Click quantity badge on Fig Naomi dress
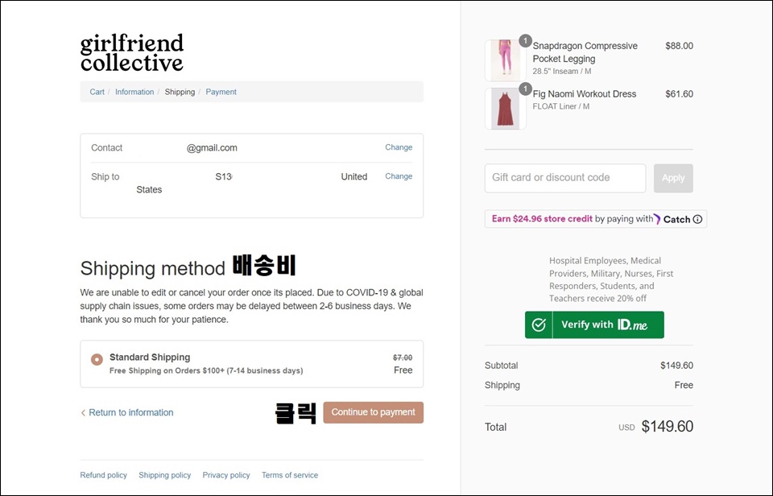Image resolution: width=773 pixels, height=496 pixels. tap(526, 89)
